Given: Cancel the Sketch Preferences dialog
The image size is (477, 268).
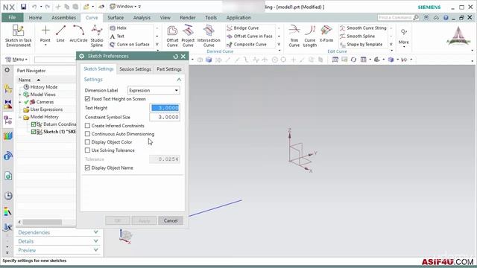Looking at the screenshot, I should coord(171,220).
